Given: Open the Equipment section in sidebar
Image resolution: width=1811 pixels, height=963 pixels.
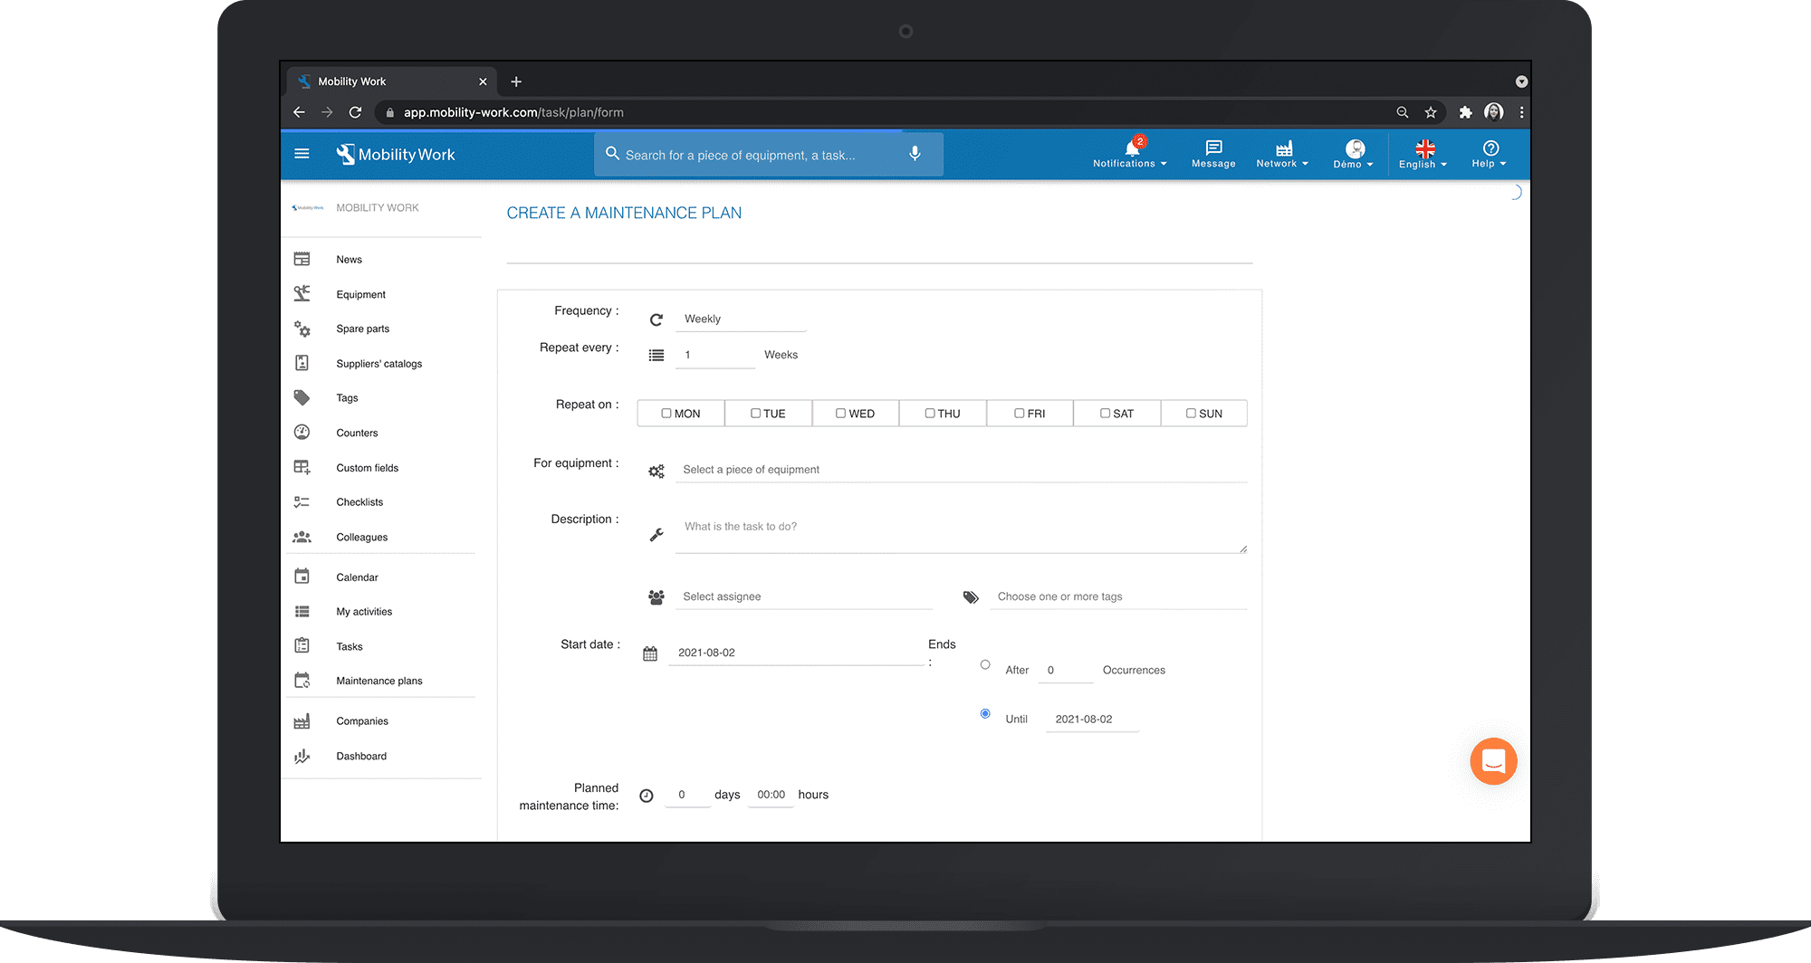Looking at the screenshot, I should [x=360, y=294].
